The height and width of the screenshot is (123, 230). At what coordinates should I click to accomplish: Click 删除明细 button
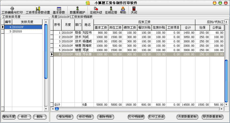[x=106, y=117]
